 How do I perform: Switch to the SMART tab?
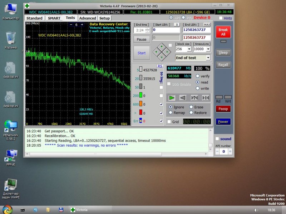[54, 18]
